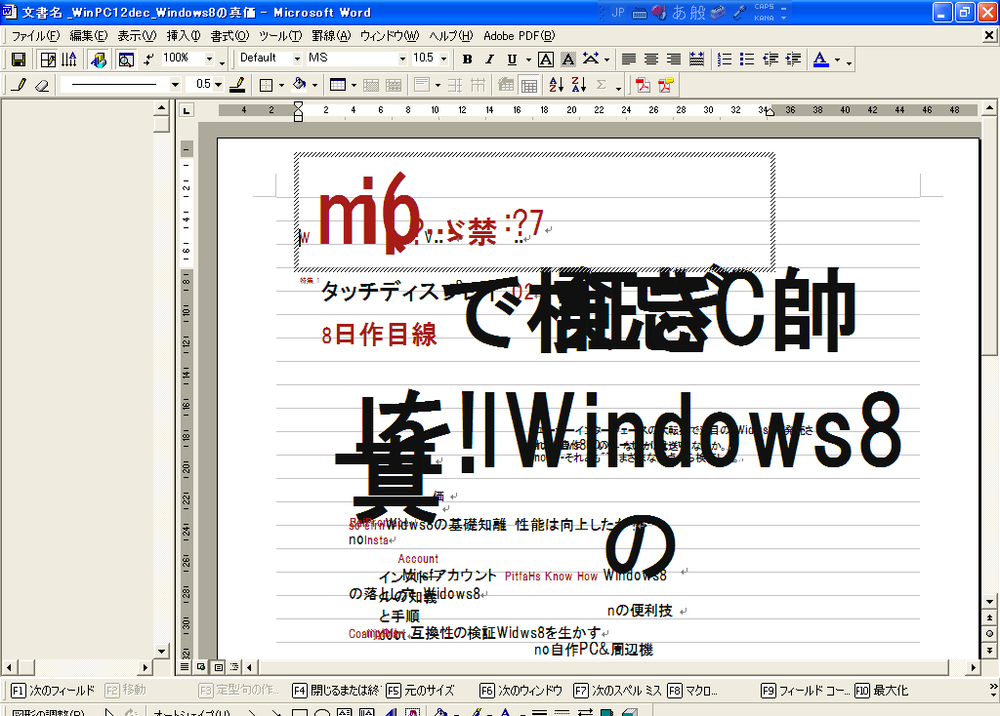Viewport: 1000px width, 716px height.
Task: Align text right
Action: [674, 60]
